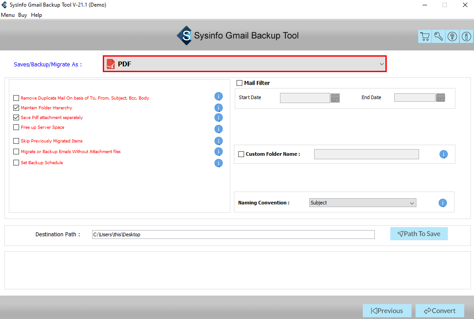Open the question mark help icon
This screenshot has width=474, height=319.
pyautogui.click(x=452, y=37)
